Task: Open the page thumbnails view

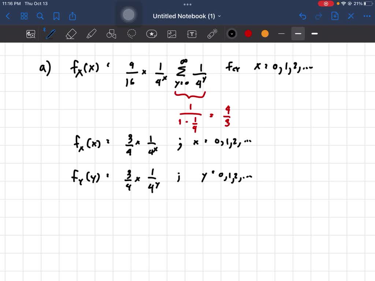Action: tap(24, 16)
